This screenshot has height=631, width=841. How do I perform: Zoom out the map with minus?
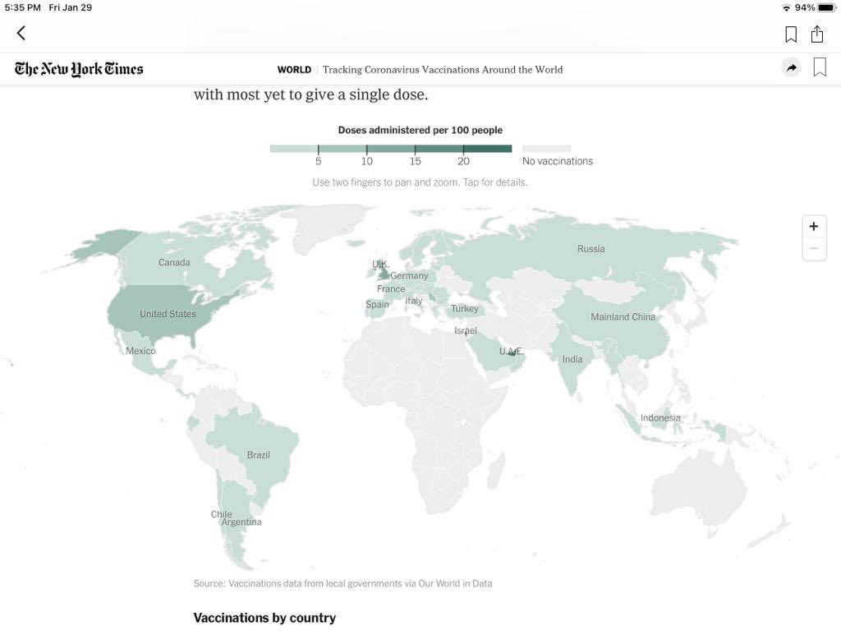[814, 248]
